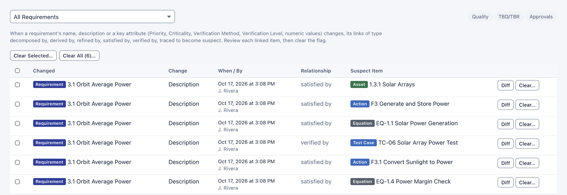Clear suspect flag for F3.1 Convert Sunlight to Power
The height and width of the screenshot is (195, 567).
point(527,163)
